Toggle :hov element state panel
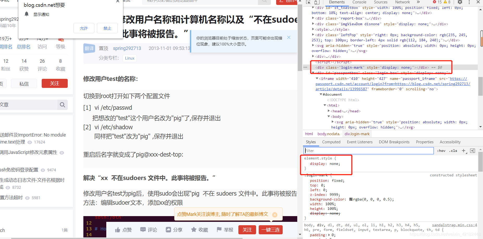This screenshot has height=239, width=483. (441, 151)
